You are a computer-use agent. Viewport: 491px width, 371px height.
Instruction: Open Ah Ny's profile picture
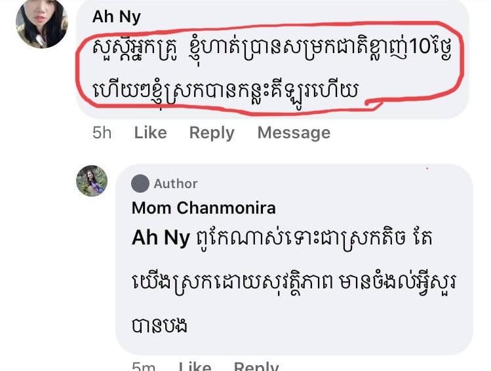coord(42,24)
